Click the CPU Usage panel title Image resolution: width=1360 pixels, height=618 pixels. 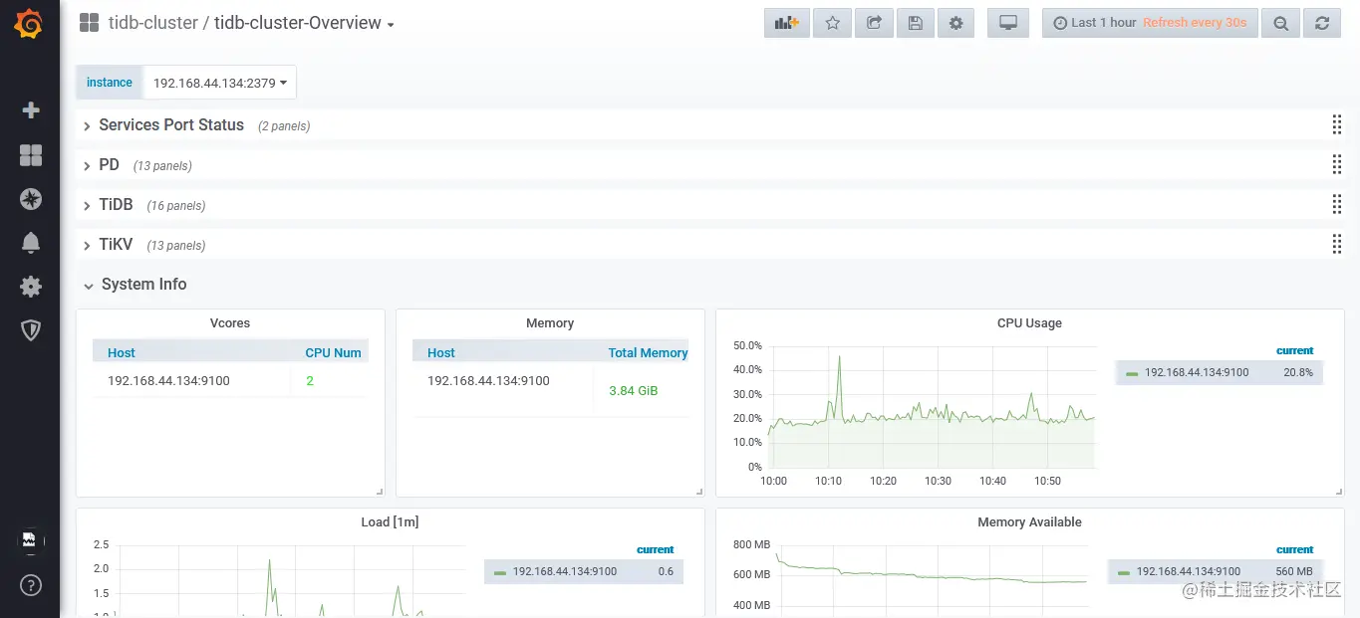tap(1029, 323)
